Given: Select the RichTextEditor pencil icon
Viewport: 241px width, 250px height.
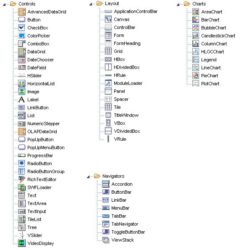Looking at the screenshot, I should pyautogui.click(x=22, y=179).
